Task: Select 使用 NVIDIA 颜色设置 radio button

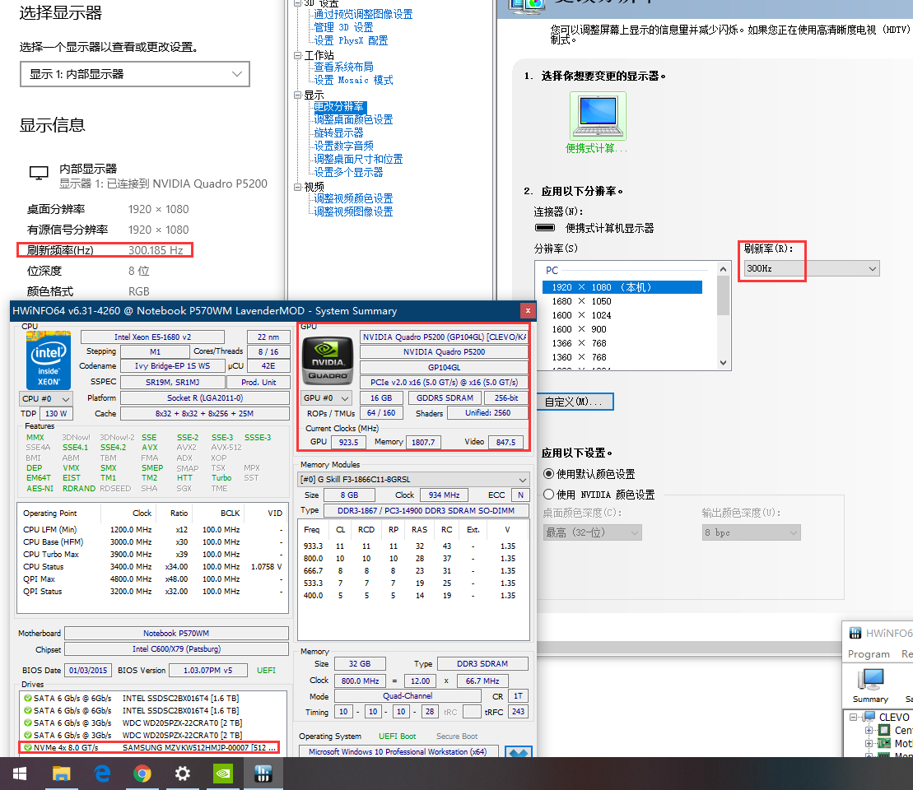Action: coord(548,495)
